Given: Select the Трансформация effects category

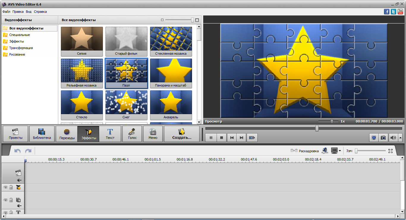Looking at the screenshot, I should [x=21, y=48].
